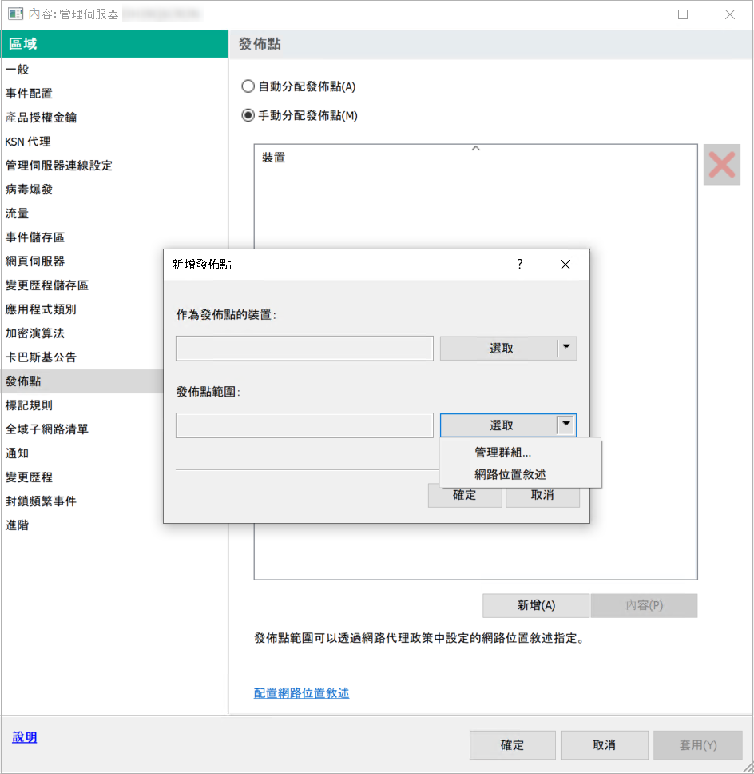
Task: Open the 加密演算法 section
Action: pyautogui.click(x=34, y=333)
